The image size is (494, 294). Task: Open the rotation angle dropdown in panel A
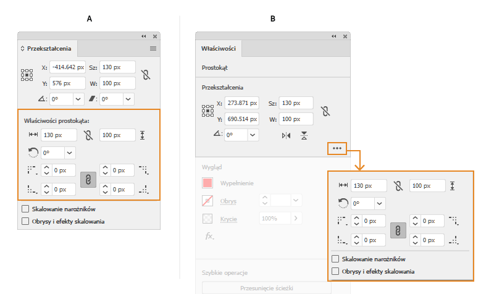(78, 99)
